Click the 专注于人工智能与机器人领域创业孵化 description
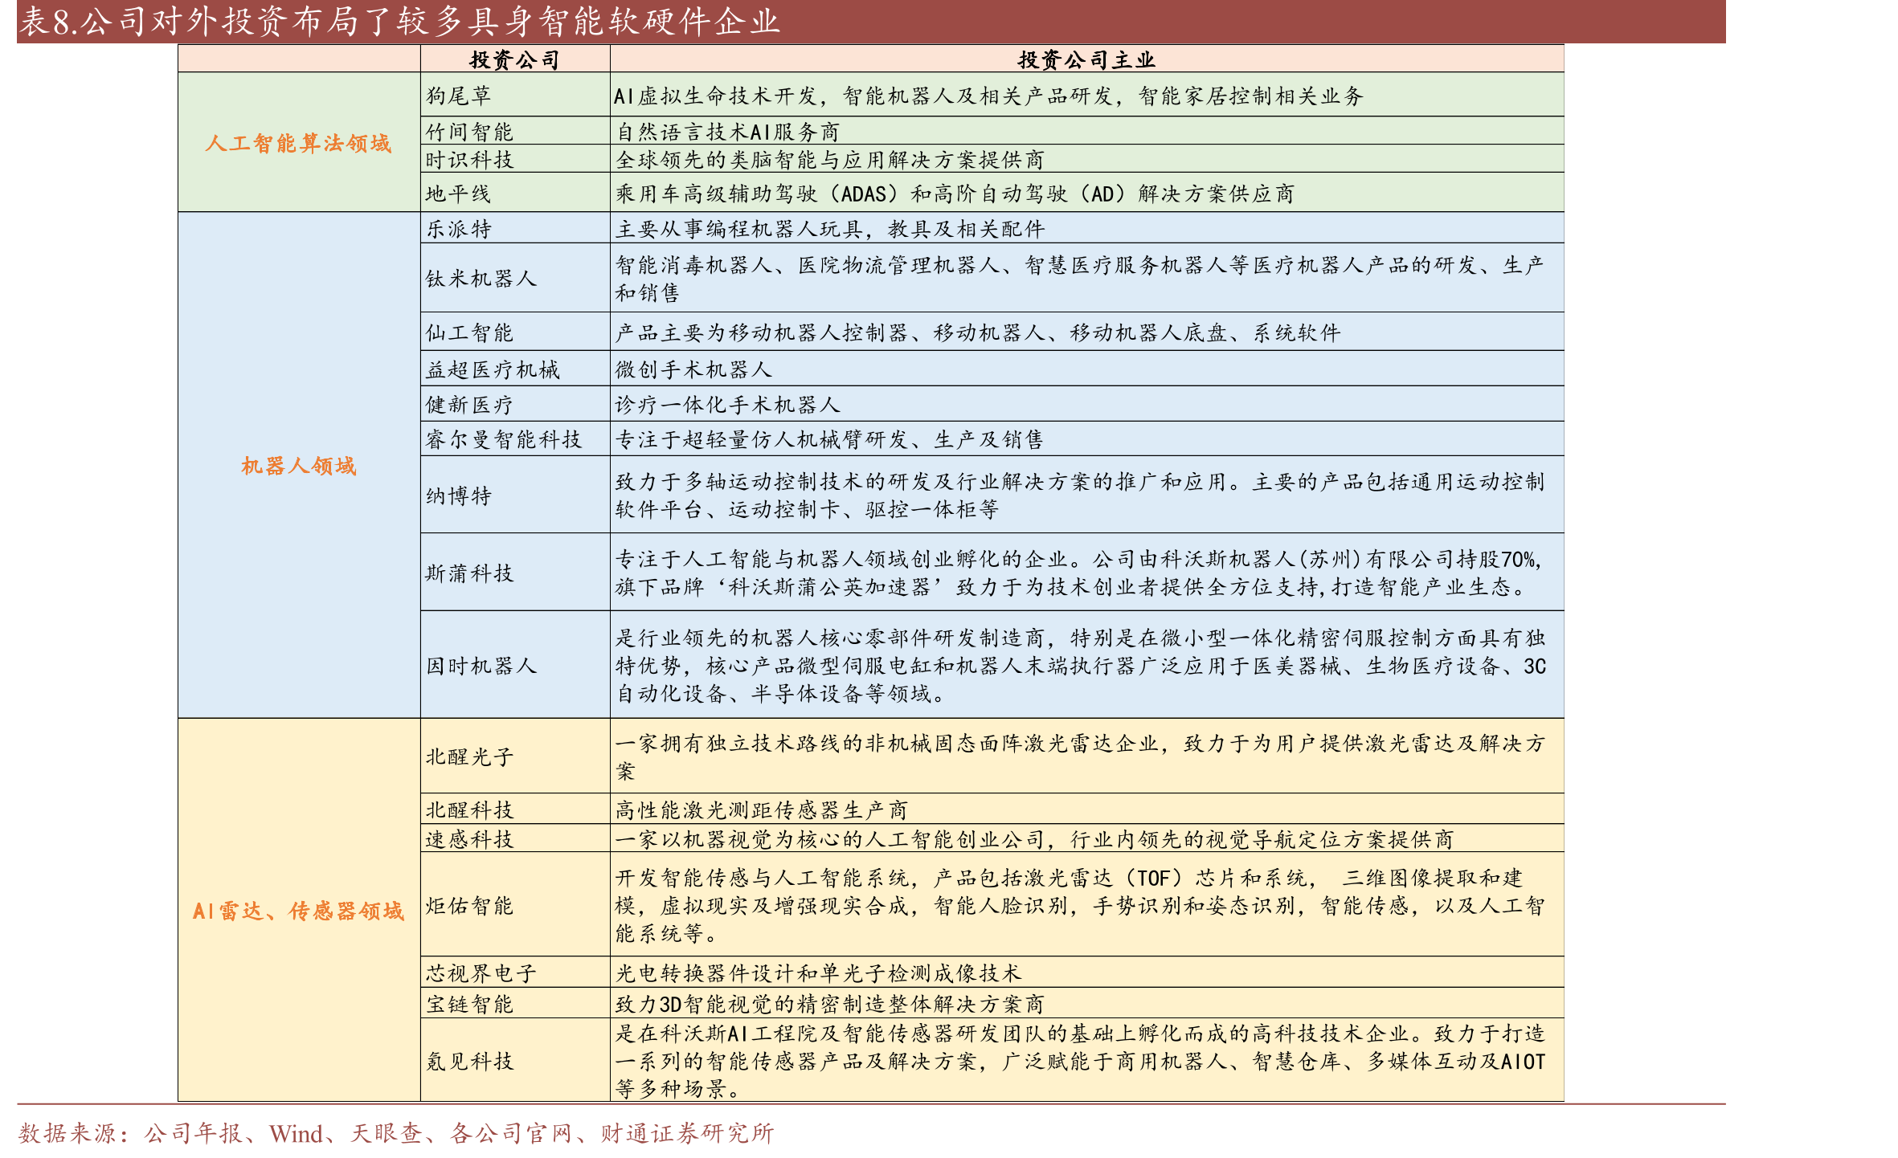This screenshot has height=1158, width=1898. (1086, 573)
